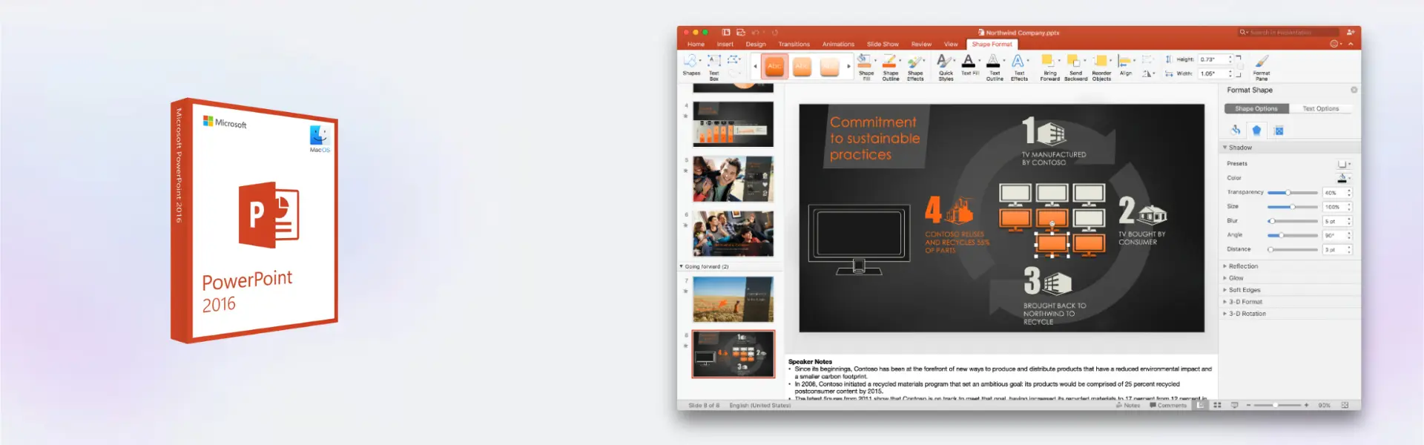
Task: Expand the Glow section
Action: 1224,278
